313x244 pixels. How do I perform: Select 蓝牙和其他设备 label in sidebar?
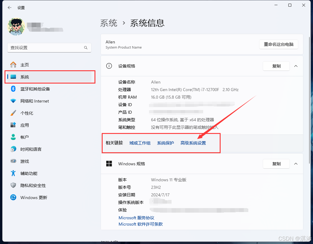(x=35, y=89)
